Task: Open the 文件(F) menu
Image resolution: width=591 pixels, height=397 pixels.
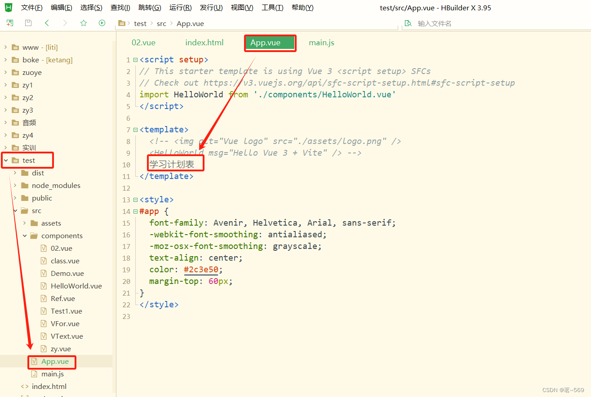Action: click(32, 8)
